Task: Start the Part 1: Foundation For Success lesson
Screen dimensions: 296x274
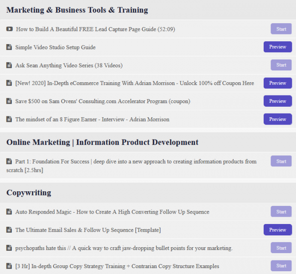Action: tap(281, 161)
